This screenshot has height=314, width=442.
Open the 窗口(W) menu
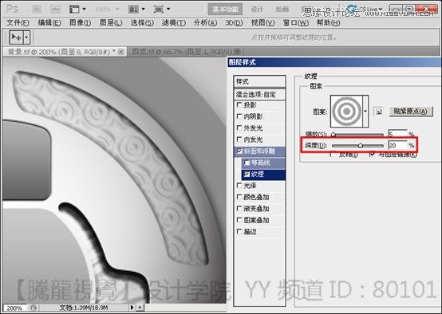pos(296,23)
